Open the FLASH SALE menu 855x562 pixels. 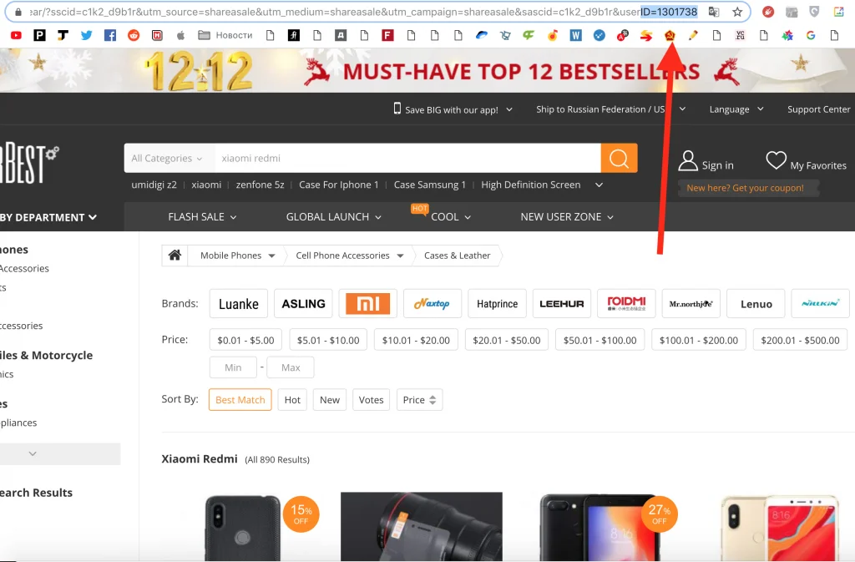(202, 217)
